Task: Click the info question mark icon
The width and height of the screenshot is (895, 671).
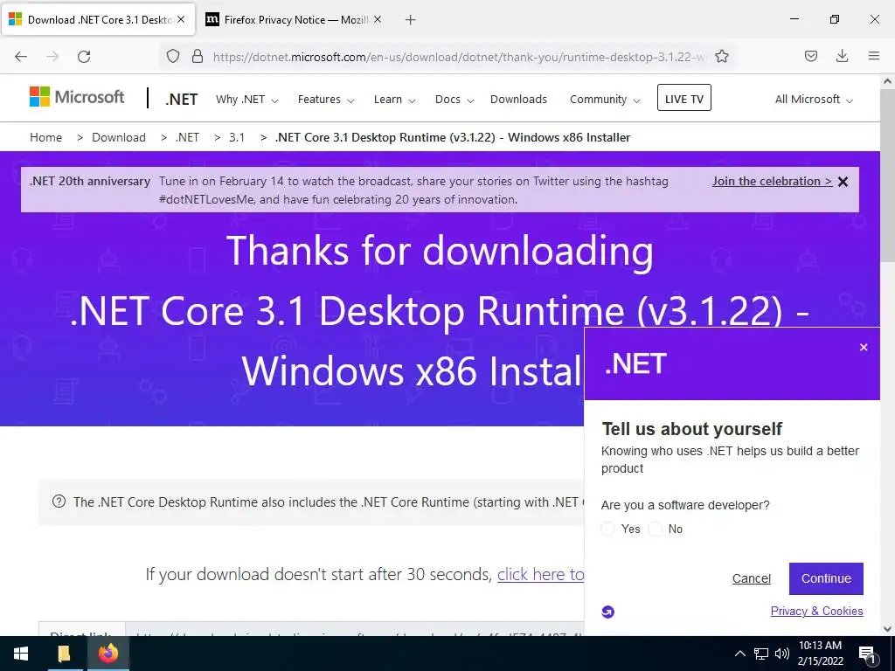Action: coord(59,502)
